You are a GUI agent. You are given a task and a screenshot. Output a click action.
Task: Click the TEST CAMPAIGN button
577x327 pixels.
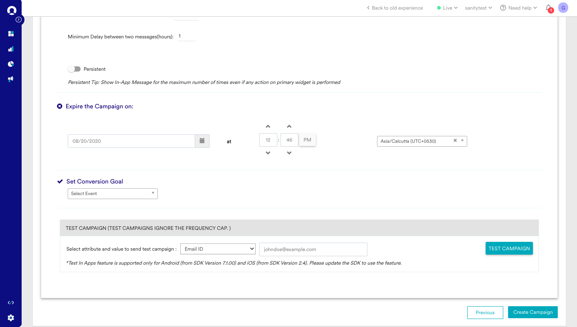509,248
